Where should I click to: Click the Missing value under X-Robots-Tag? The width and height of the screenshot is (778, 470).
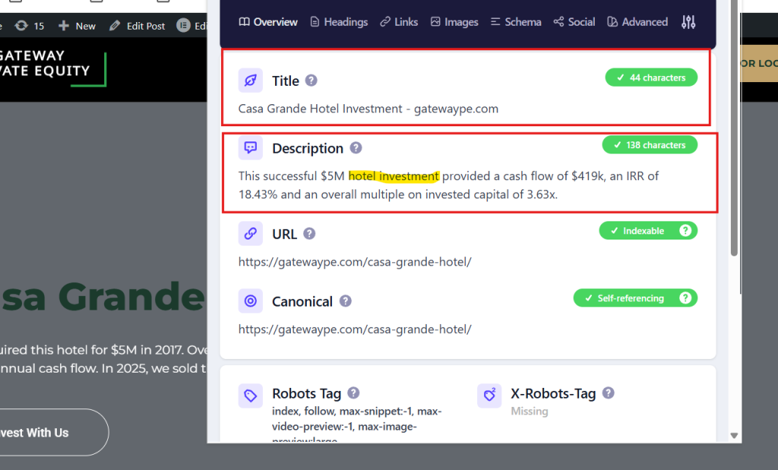(530, 411)
